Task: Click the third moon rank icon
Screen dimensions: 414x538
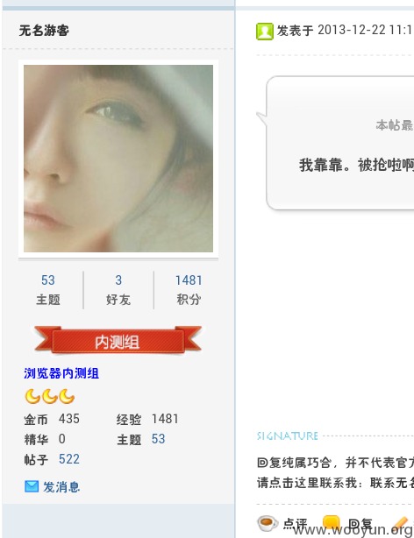Action: point(67,396)
